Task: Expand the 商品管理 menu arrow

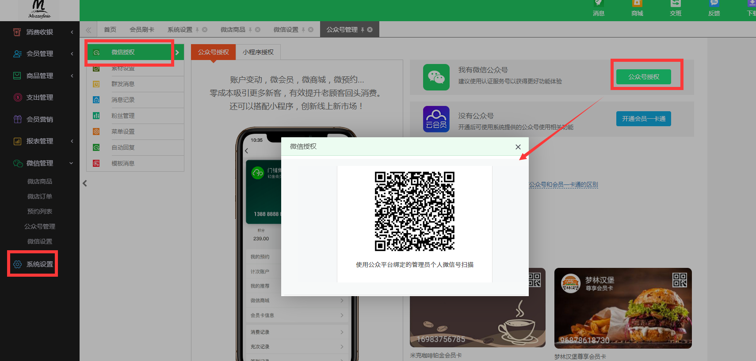Action: pyautogui.click(x=72, y=75)
